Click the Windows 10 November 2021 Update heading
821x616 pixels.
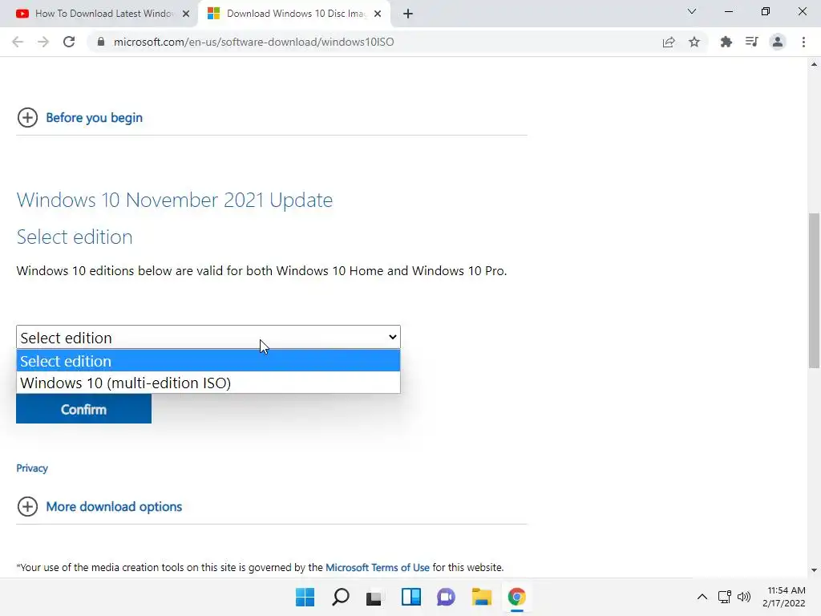[x=174, y=200]
